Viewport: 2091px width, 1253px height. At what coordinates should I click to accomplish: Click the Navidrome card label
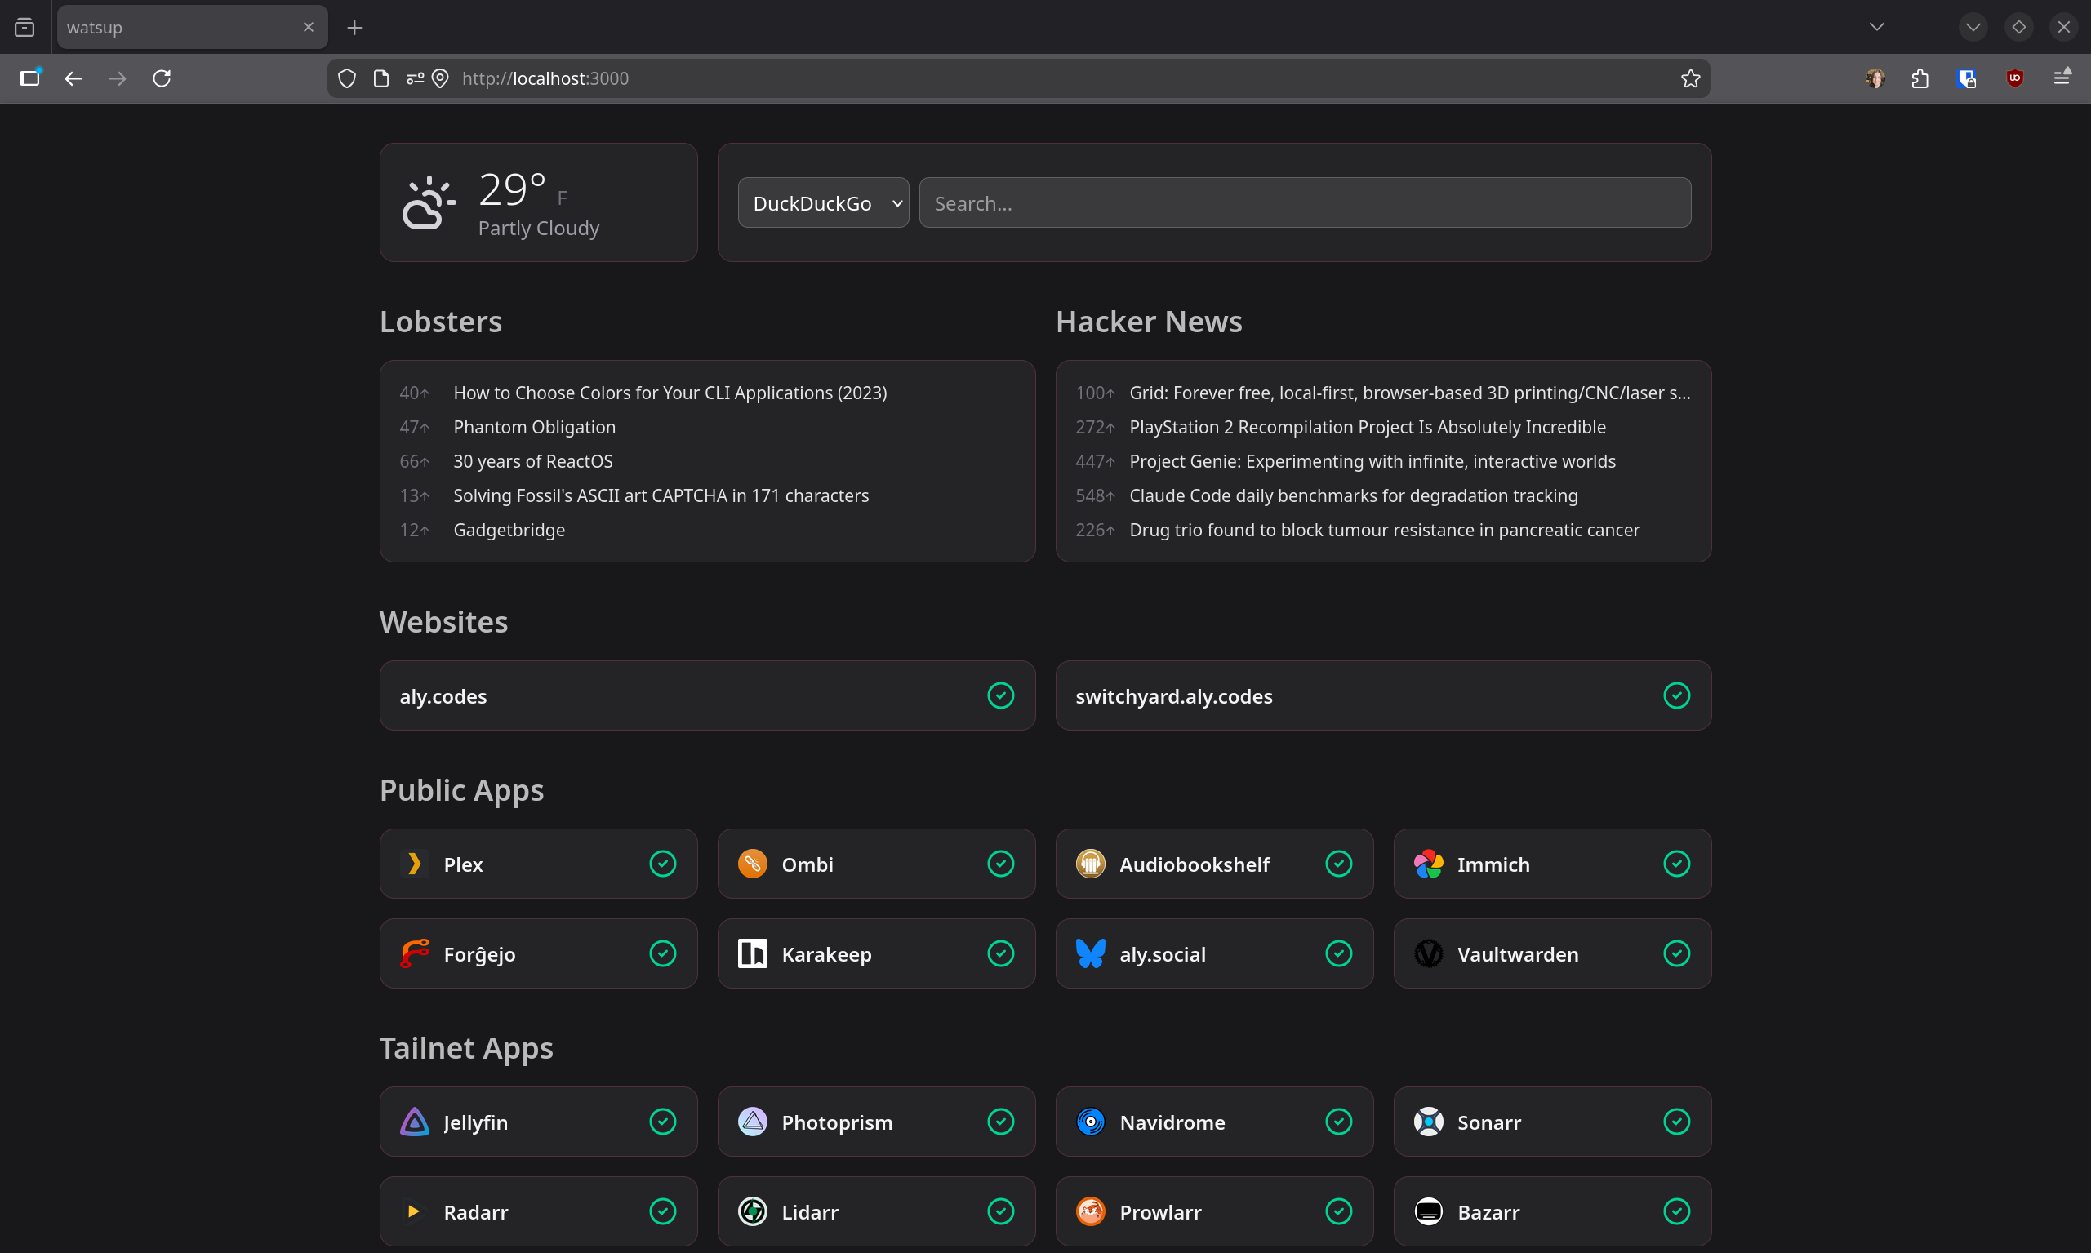(x=1172, y=1122)
